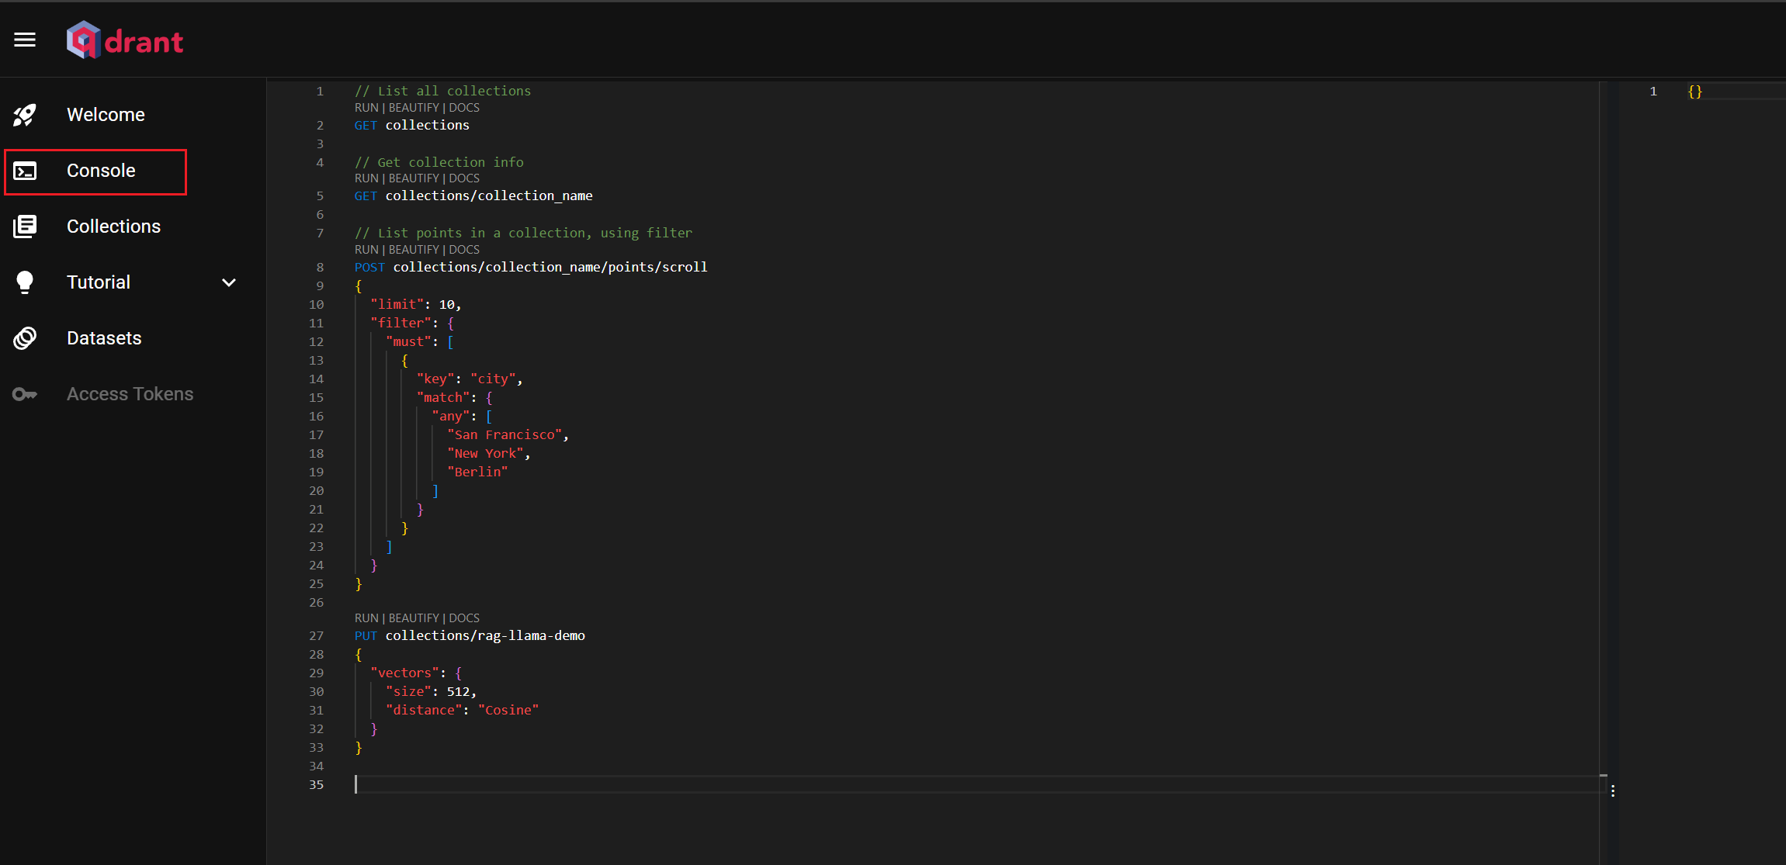Open DOCS for the GET collections request
This screenshot has height=865, width=1786.
click(464, 108)
